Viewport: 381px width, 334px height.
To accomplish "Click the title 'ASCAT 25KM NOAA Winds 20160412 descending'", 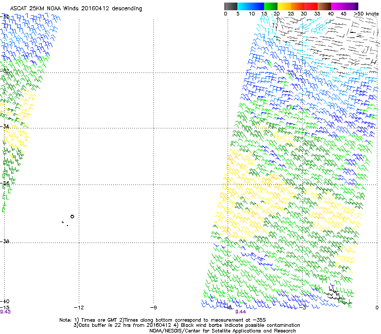I will pos(76,9).
